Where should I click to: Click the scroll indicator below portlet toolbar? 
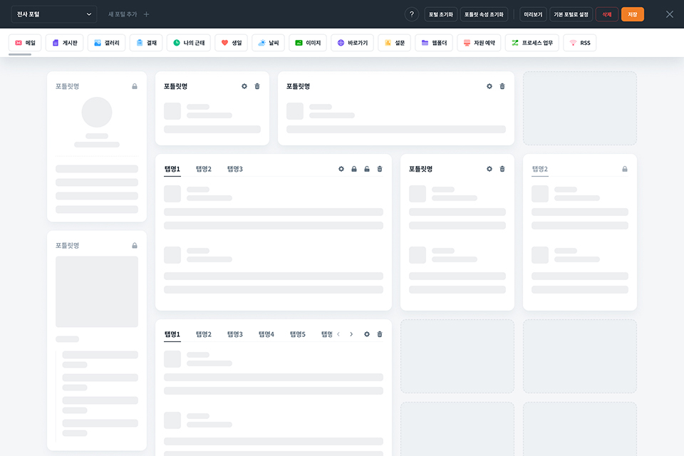[x=20, y=55]
